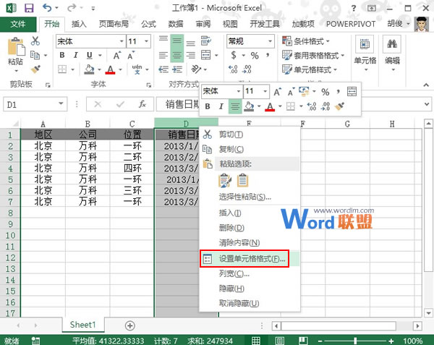434x345 pixels.
Task: Open 编辑 Editing group button
Action: pos(392,54)
